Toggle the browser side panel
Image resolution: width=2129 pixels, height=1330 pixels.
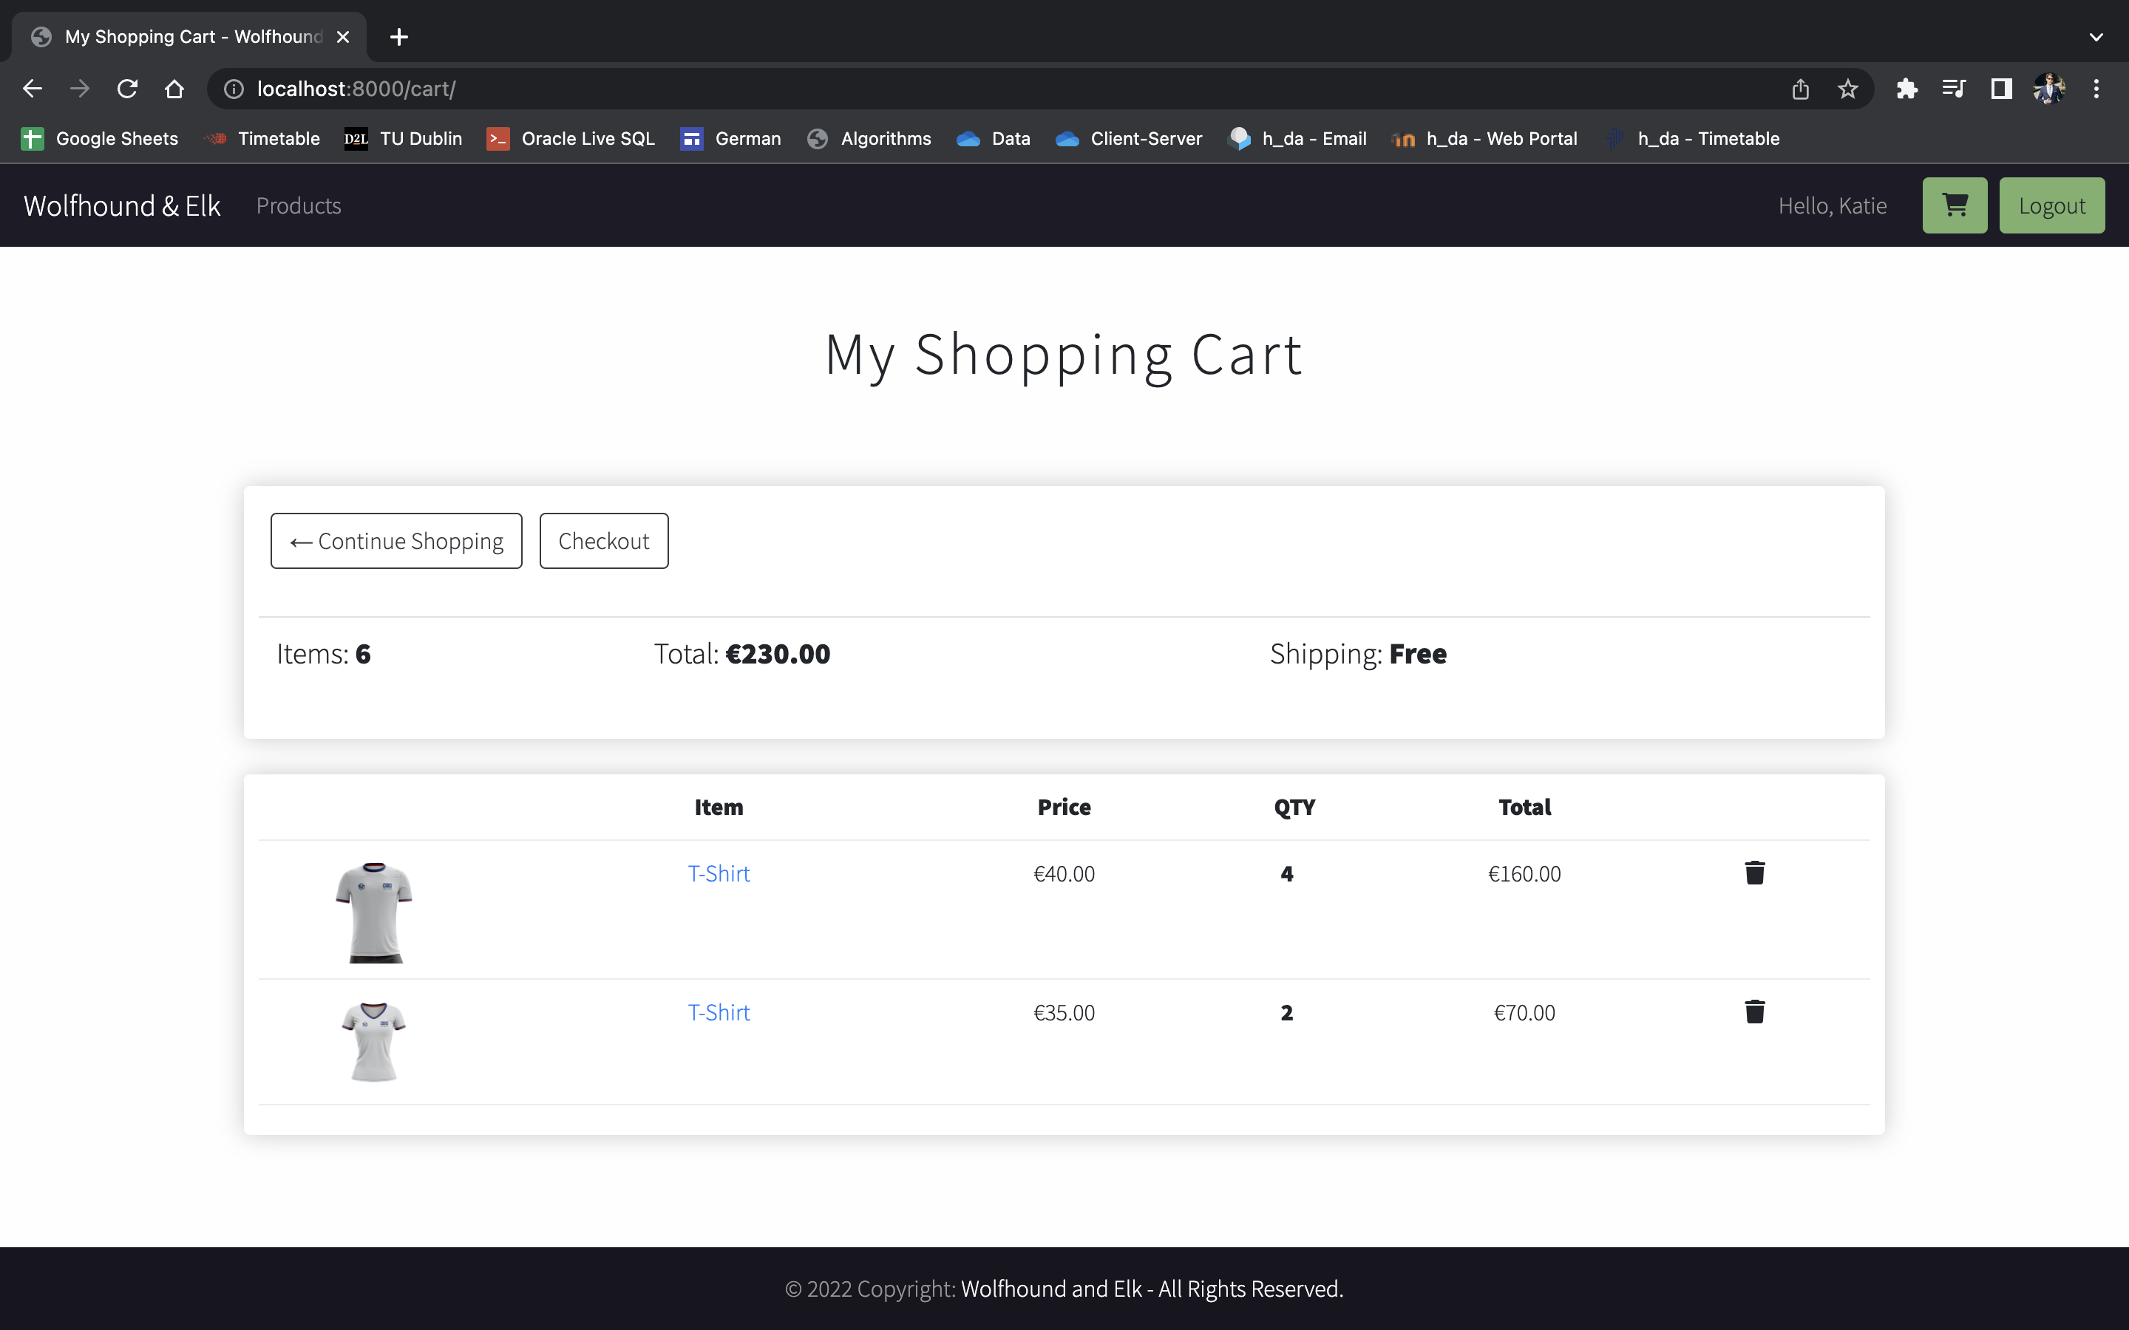[x=2001, y=89]
